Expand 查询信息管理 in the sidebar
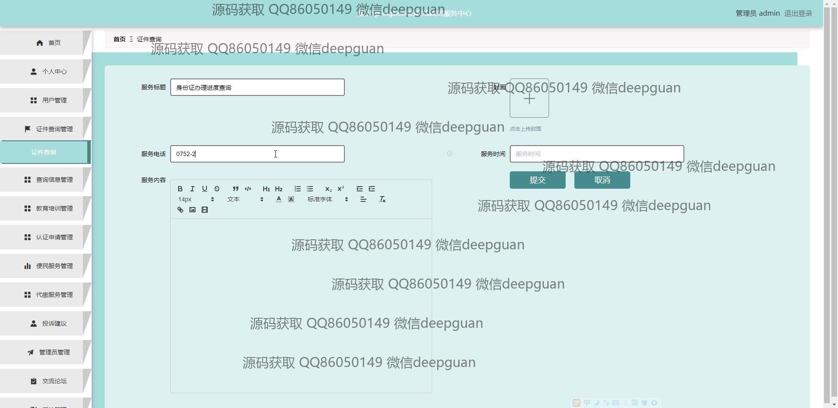838x408 pixels. click(x=45, y=180)
